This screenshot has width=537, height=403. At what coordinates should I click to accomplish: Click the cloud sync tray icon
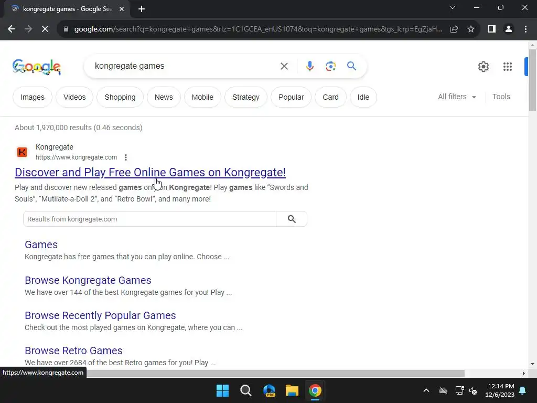[443, 390]
